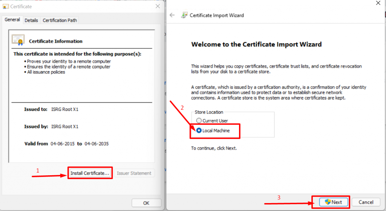This screenshot has width=386, height=211.
Task: Choose the Current User radio button
Action: pyautogui.click(x=199, y=121)
